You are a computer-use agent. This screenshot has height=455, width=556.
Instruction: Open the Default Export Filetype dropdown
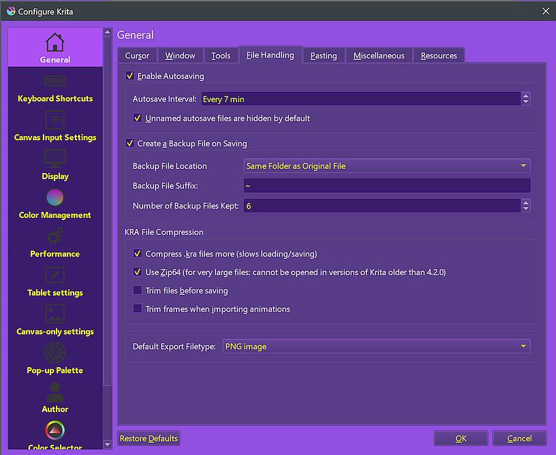(x=376, y=346)
